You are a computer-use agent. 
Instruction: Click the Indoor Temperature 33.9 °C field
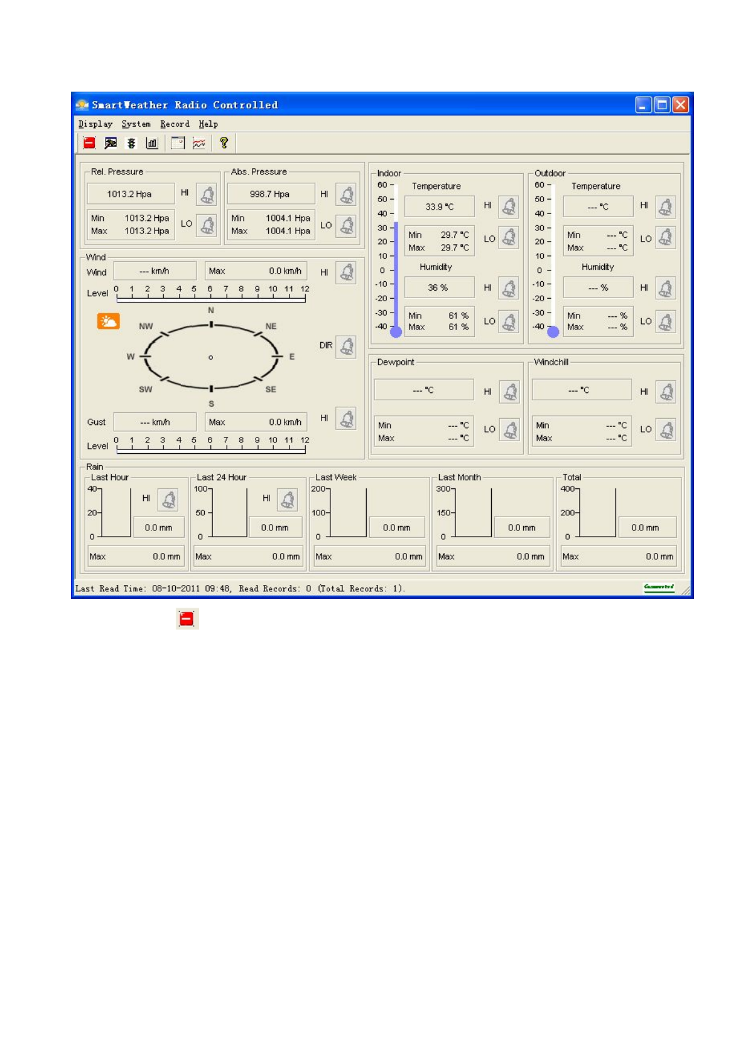[x=440, y=207]
